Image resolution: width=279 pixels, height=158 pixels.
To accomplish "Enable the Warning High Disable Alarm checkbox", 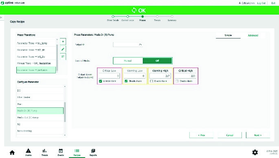I will [152, 81].
